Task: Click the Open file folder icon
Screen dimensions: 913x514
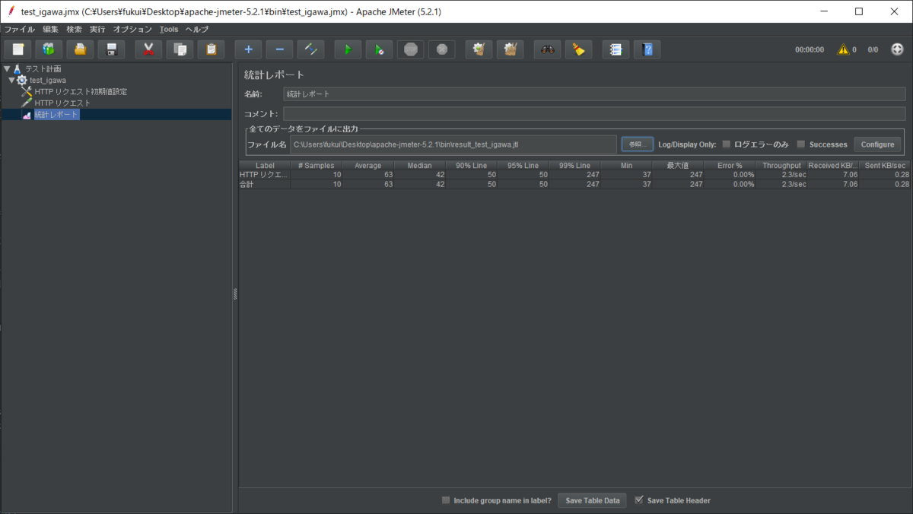Action: tap(80, 49)
